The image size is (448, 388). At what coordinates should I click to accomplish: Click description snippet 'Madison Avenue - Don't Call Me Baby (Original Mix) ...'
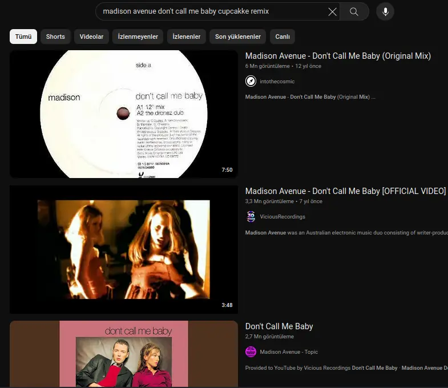click(x=310, y=97)
